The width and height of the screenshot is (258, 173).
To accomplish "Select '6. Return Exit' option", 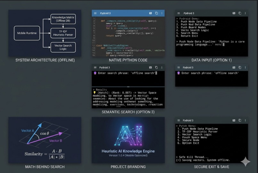I will click(187, 36).
